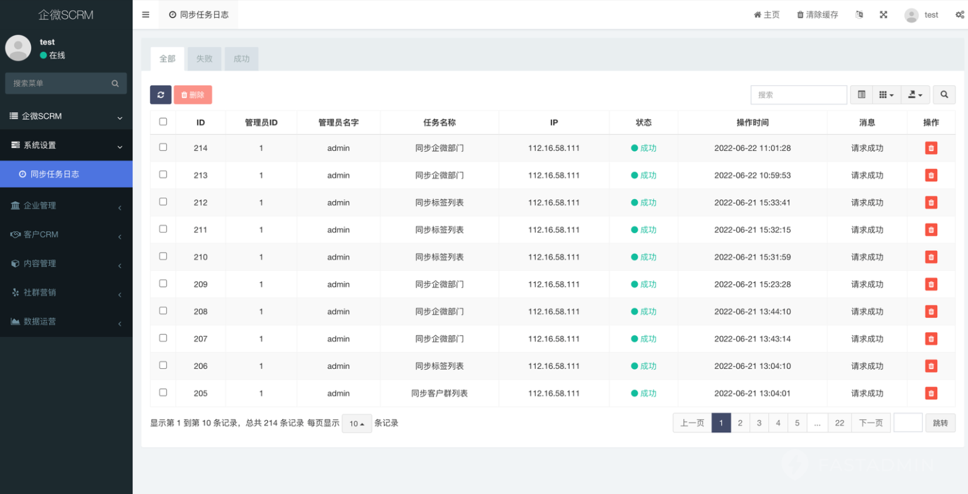Click the refresh table icon button
This screenshot has height=494, width=968.
tap(160, 95)
